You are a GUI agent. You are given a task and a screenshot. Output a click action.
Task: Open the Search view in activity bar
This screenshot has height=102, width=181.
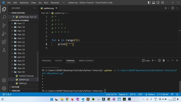[x=4, y=17]
